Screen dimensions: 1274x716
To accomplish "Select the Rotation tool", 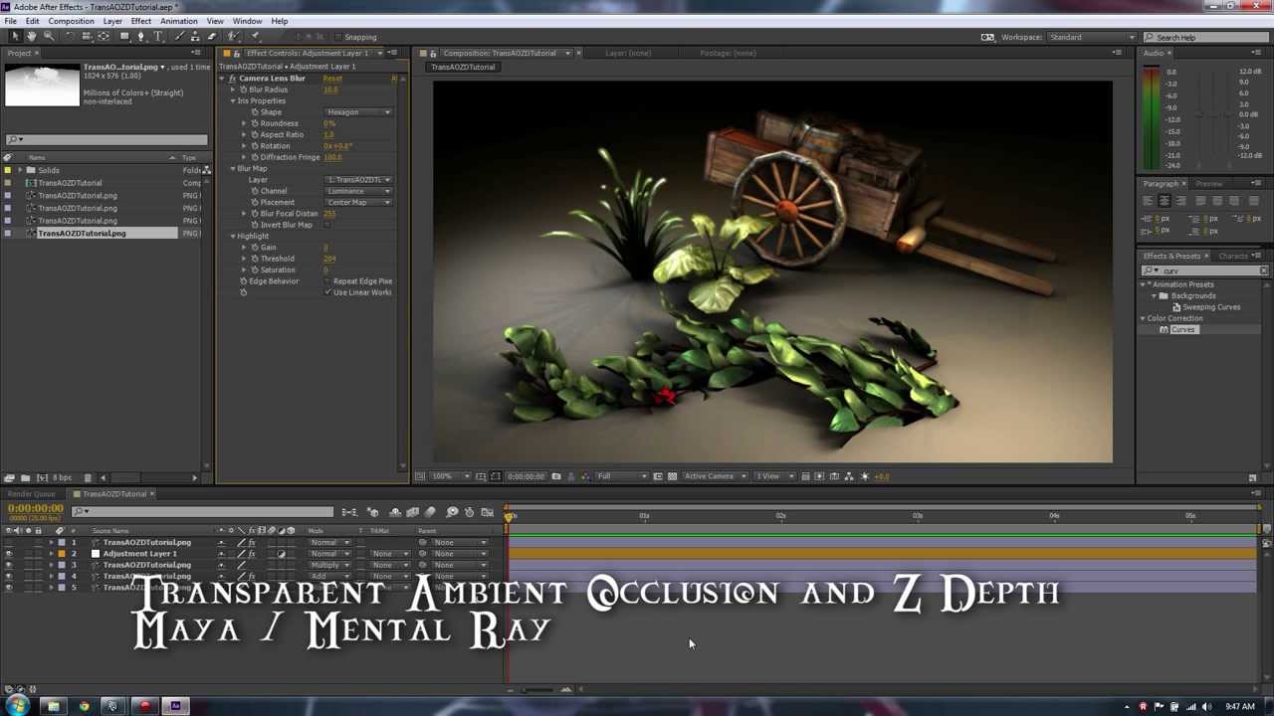I will point(69,37).
